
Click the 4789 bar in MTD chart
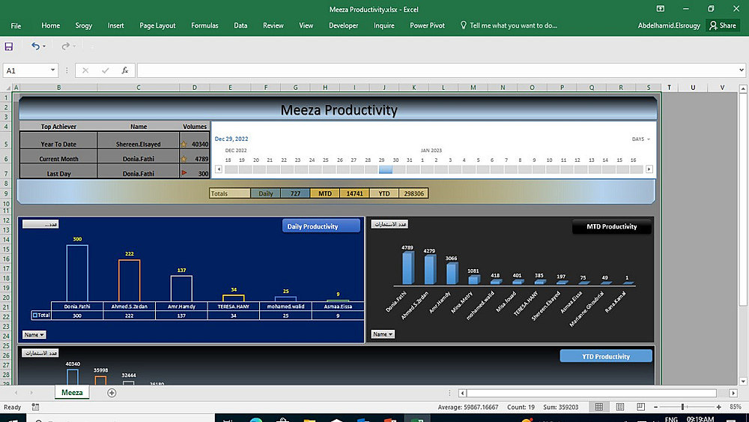408,268
